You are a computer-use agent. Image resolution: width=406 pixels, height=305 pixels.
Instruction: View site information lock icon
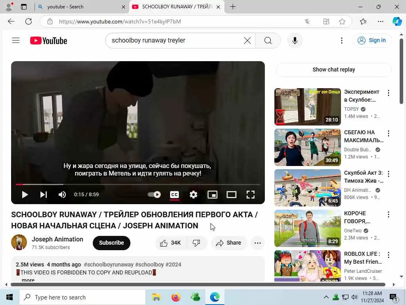[x=50, y=21]
